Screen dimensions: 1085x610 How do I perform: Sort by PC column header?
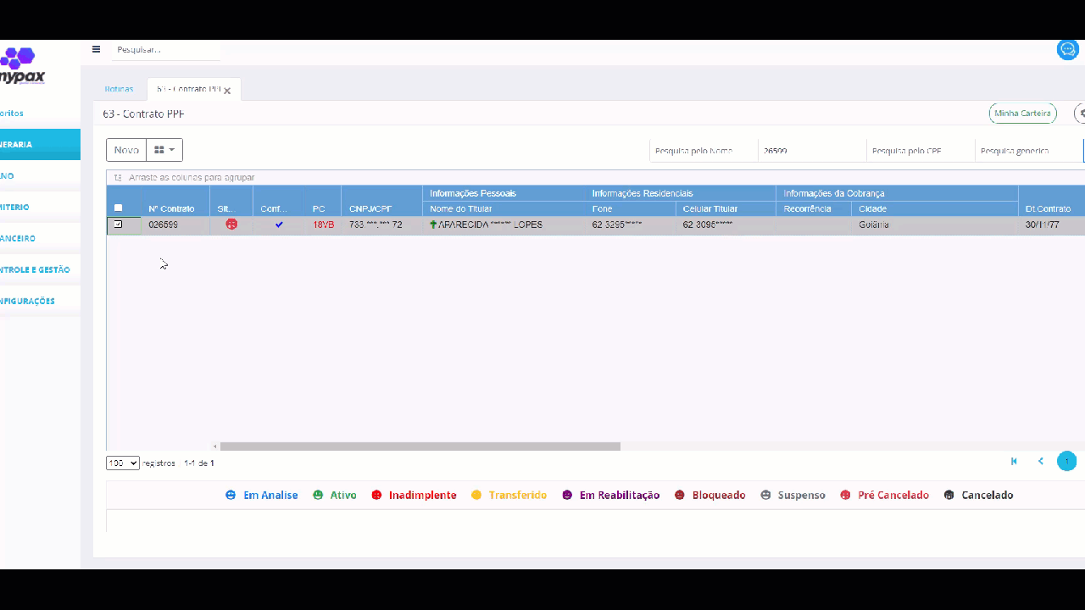click(323, 201)
